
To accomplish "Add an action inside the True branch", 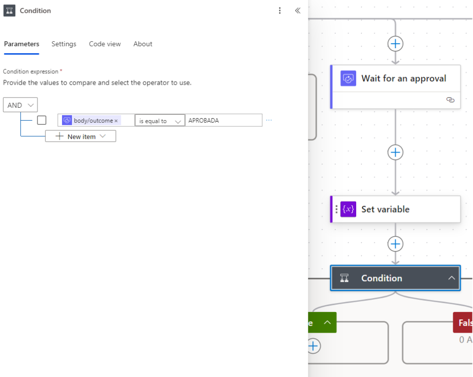I will 313,346.
